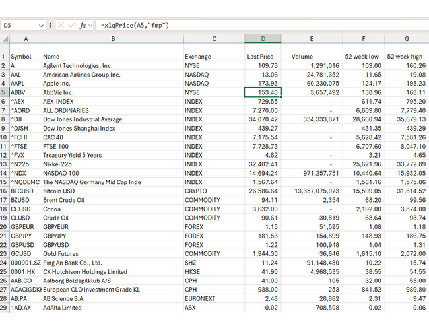Click the 'Gold Futures' cell
This screenshot has width=429, height=330.
(113, 254)
